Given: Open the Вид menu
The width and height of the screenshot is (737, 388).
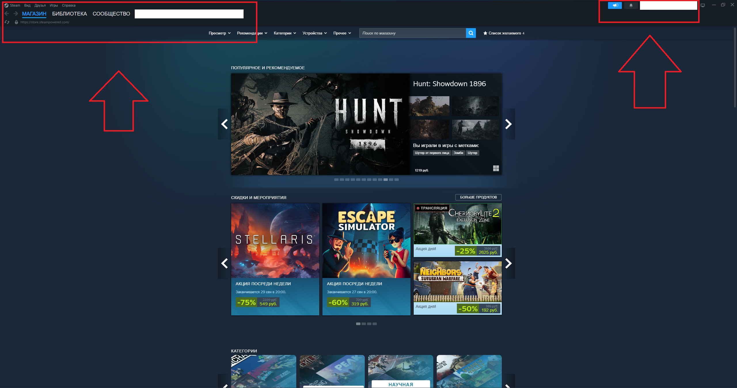Looking at the screenshot, I should click(27, 5).
